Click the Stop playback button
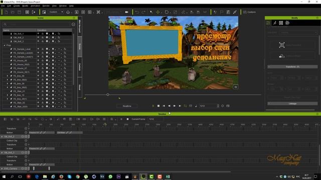Viewport: 321px width, 180px height. (158, 106)
